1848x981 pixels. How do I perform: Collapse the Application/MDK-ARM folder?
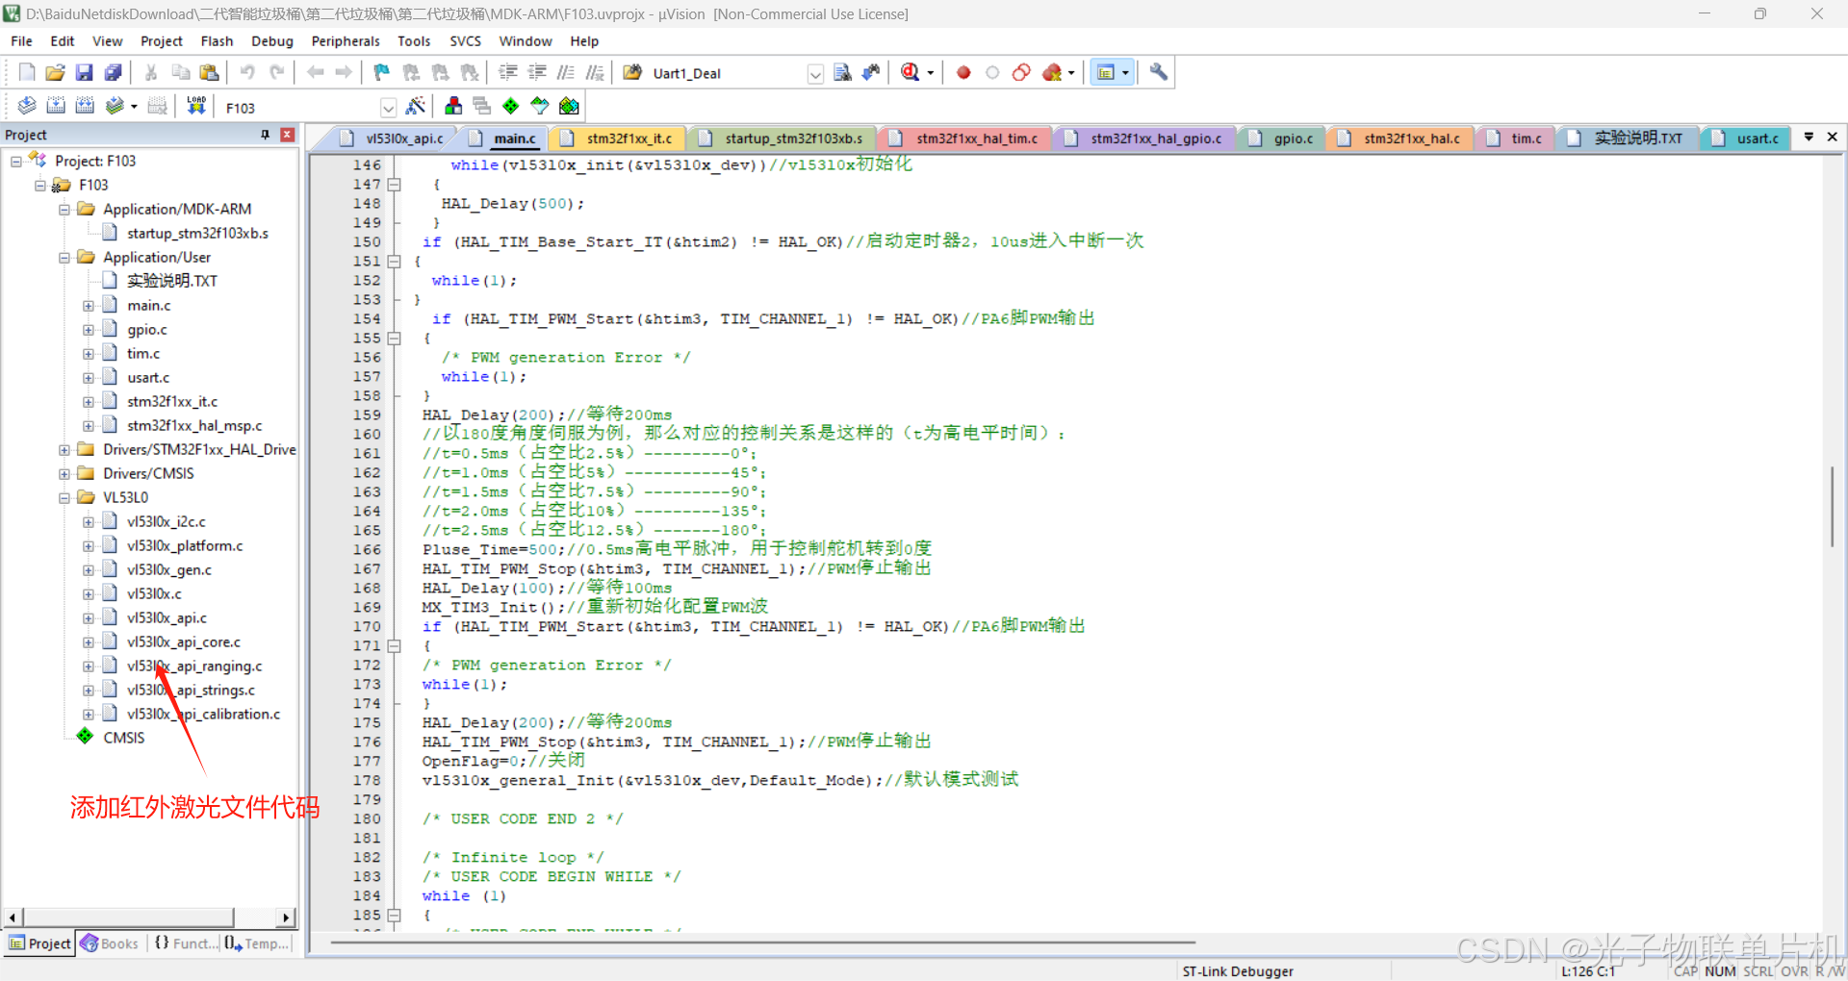[64, 210]
